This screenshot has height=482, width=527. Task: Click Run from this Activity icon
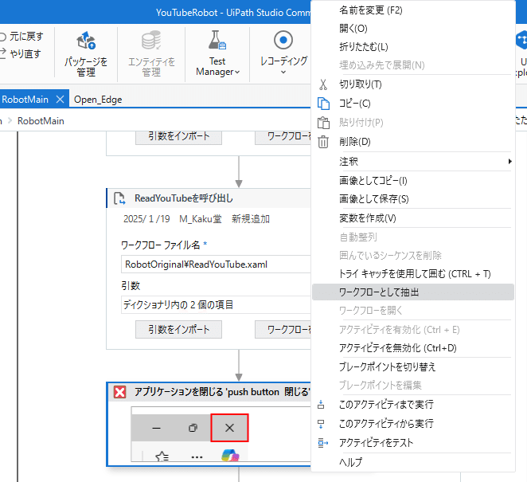tap(321, 424)
